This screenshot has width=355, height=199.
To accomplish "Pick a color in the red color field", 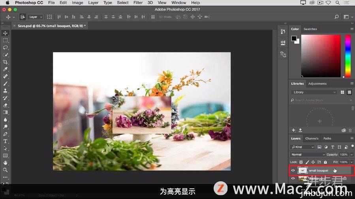I will (x=321, y=56).
